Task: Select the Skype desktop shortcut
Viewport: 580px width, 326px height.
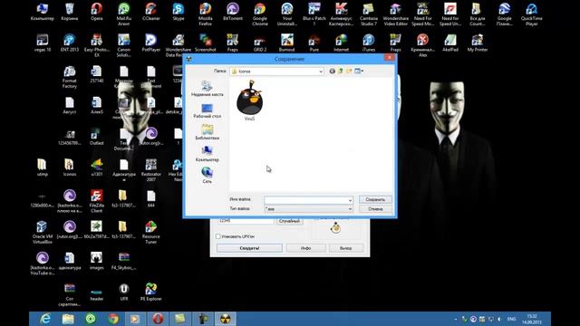Action: (x=179, y=12)
